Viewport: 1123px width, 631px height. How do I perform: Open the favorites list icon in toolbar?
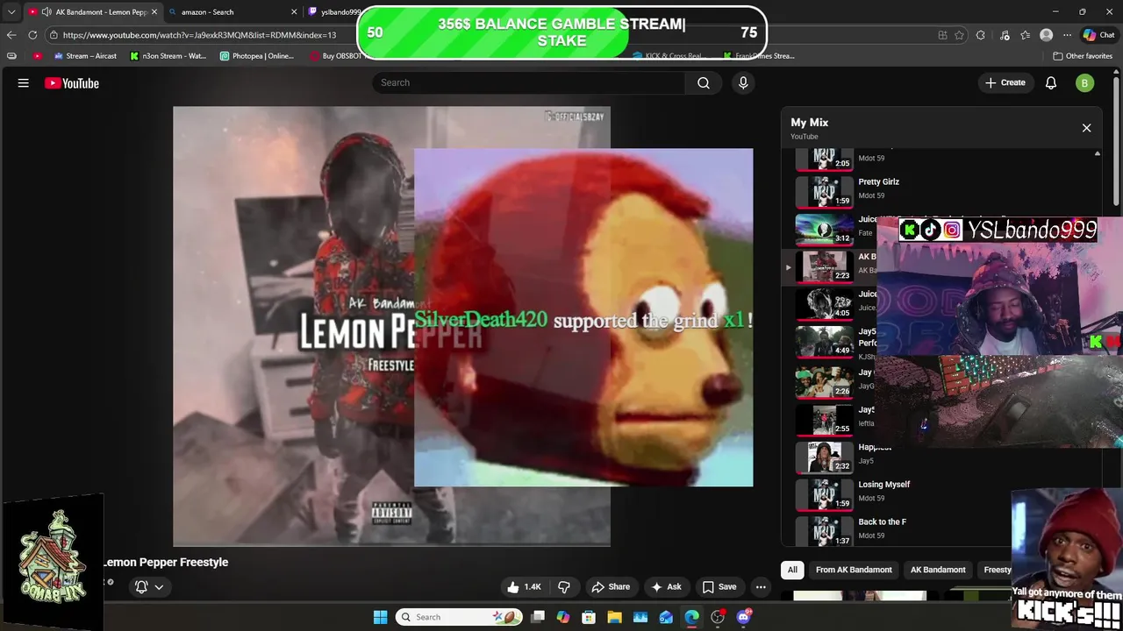point(1025,35)
